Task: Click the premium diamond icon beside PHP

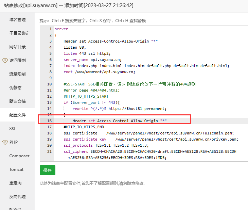Action: tap(5, 142)
